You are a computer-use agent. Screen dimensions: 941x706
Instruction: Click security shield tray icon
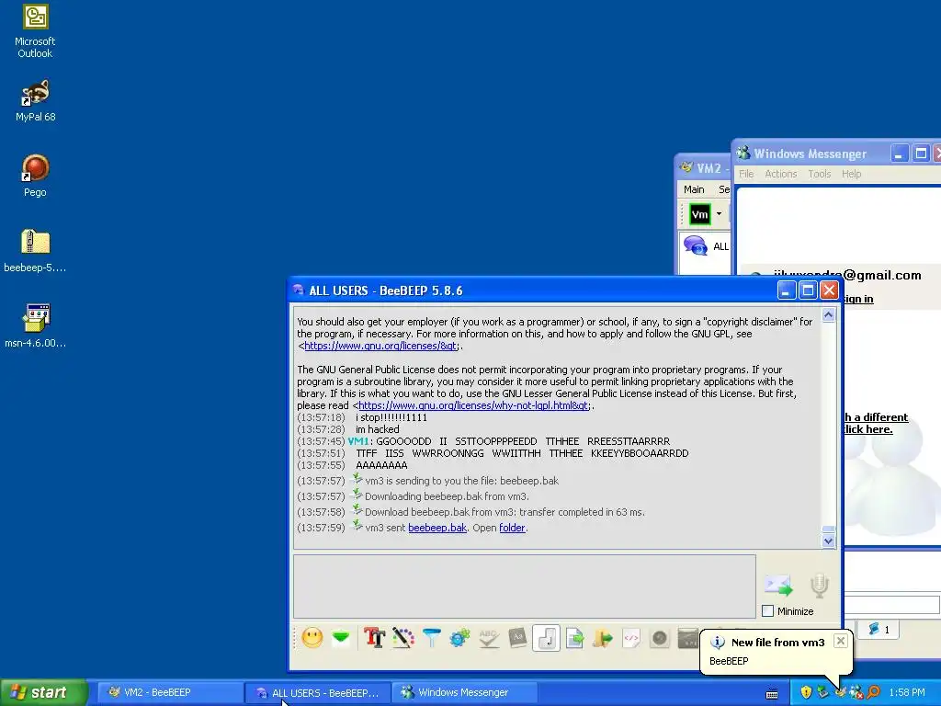coord(805,692)
